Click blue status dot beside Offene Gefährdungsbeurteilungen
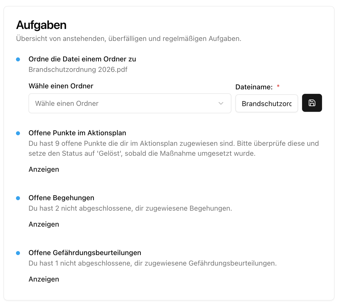The width and height of the screenshot is (340, 305). tap(18, 253)
